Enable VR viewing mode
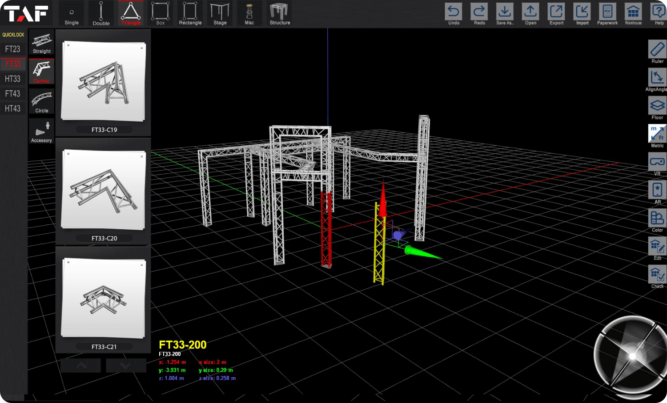667x403 pixels. click(657, 163)
